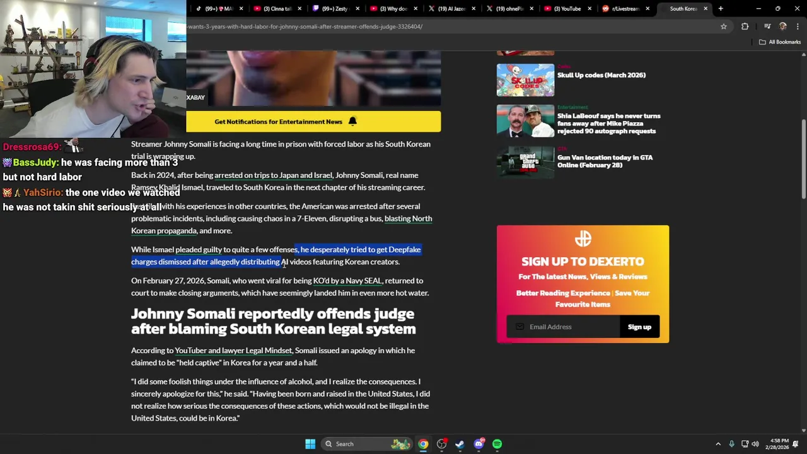This screenshot has height=454, width=807.
Task: Show hidden system tray icons
Action: point(717,444)
